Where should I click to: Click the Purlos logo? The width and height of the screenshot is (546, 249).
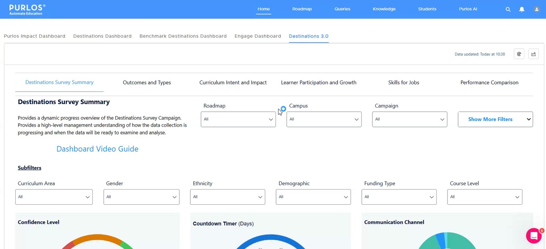click(26, 9)
